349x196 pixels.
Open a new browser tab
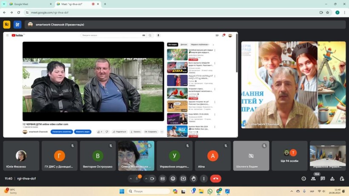pyautogui.click(x=105, y=4)
